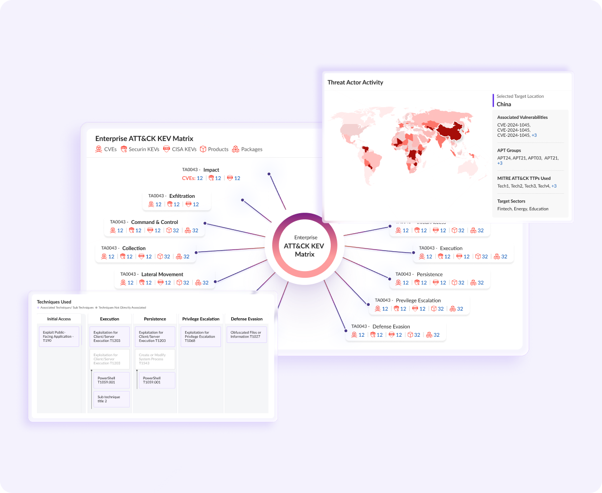This screenshot has height=493, width=602.
Task: Click the Securin KEV icon under Execution tactic
Action: (x=440, y=256)
